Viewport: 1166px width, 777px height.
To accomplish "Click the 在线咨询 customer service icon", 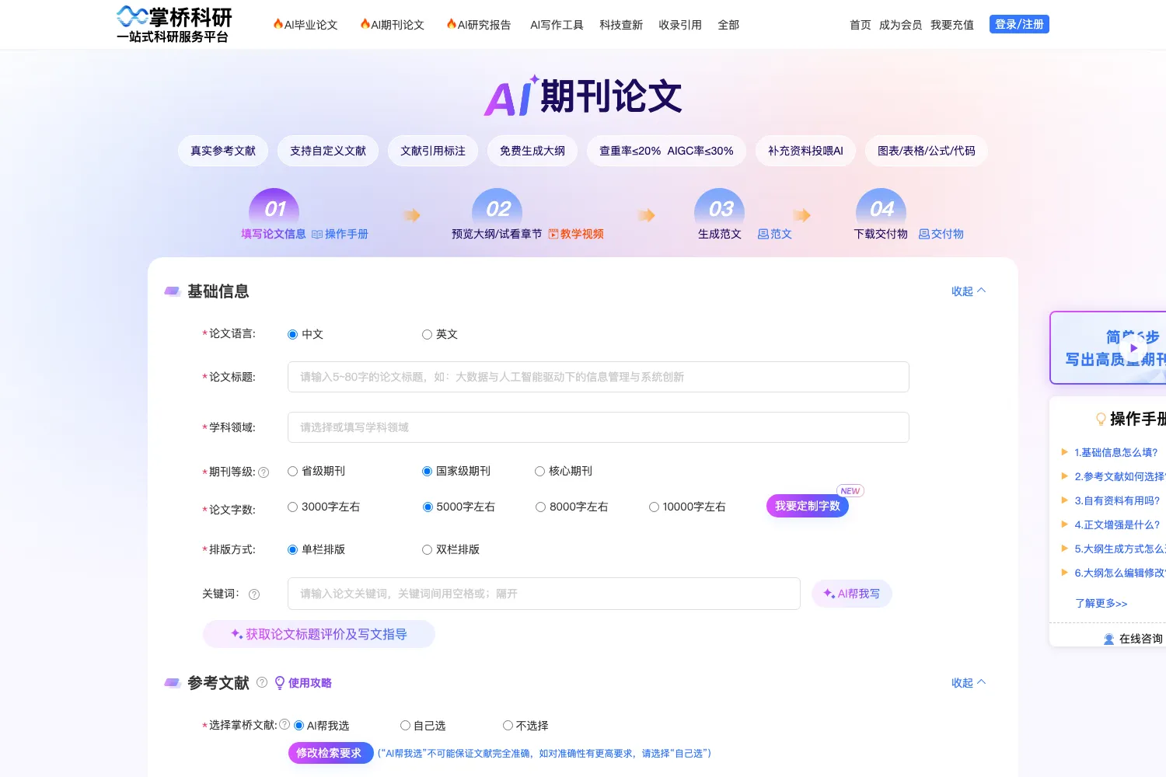I will (1109, 639).
